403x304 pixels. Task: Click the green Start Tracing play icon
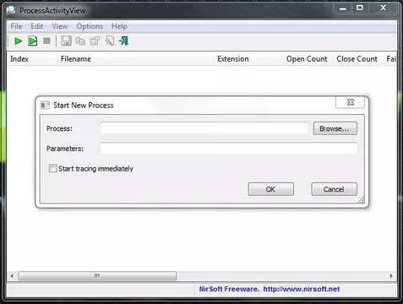point(19,41)
